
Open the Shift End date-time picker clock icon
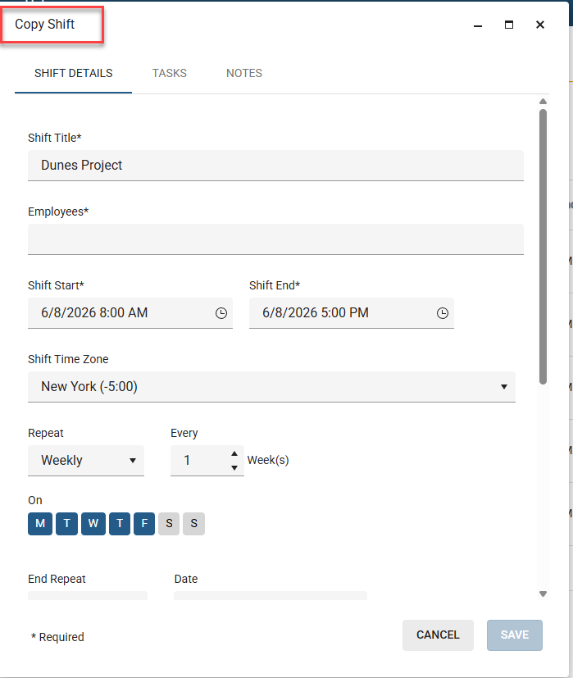click(442, 313)
